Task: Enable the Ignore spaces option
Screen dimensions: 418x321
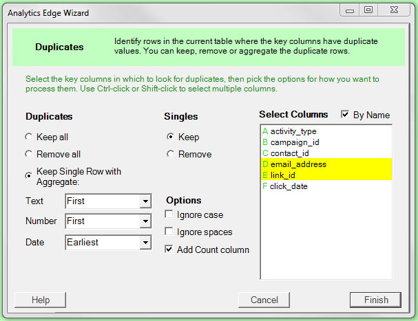Action: click(x=169, y=232)
